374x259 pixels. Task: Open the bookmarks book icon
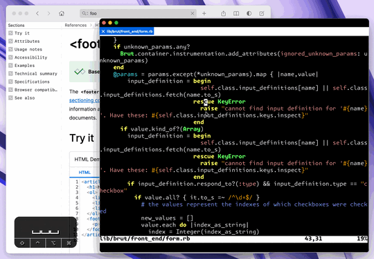click(x=236, y=13)
